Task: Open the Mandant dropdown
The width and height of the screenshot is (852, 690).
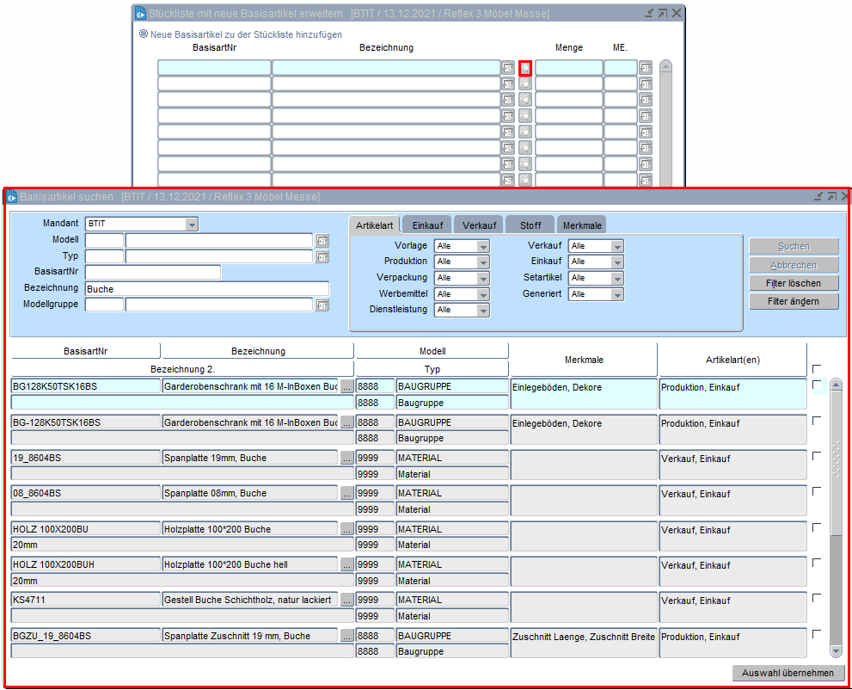Action: [x=192, y=225]
